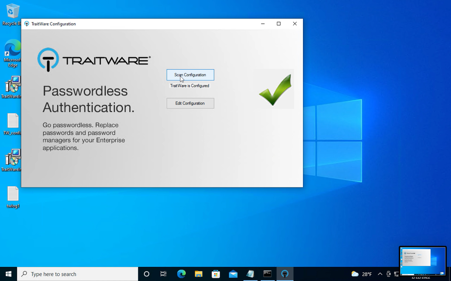
Task: Click the Meet Now tray icon
Action: click(388, 274)
